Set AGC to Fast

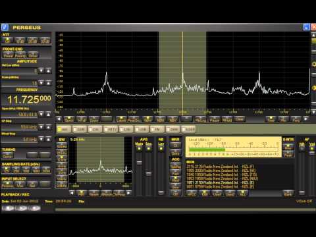point(176,173)
